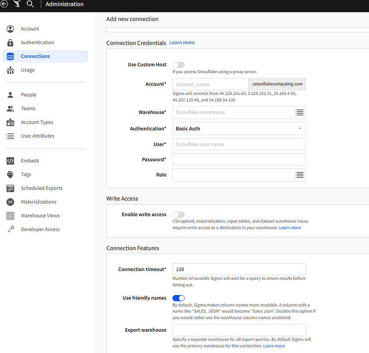Click the Snowflake warehouse input field

tap(239, 112)
